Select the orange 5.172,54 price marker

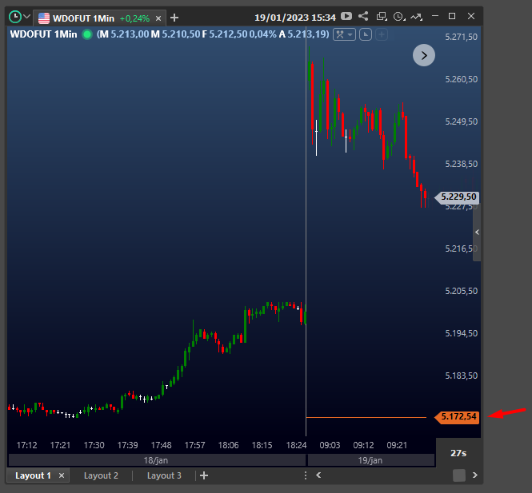(x=458, y=417)
